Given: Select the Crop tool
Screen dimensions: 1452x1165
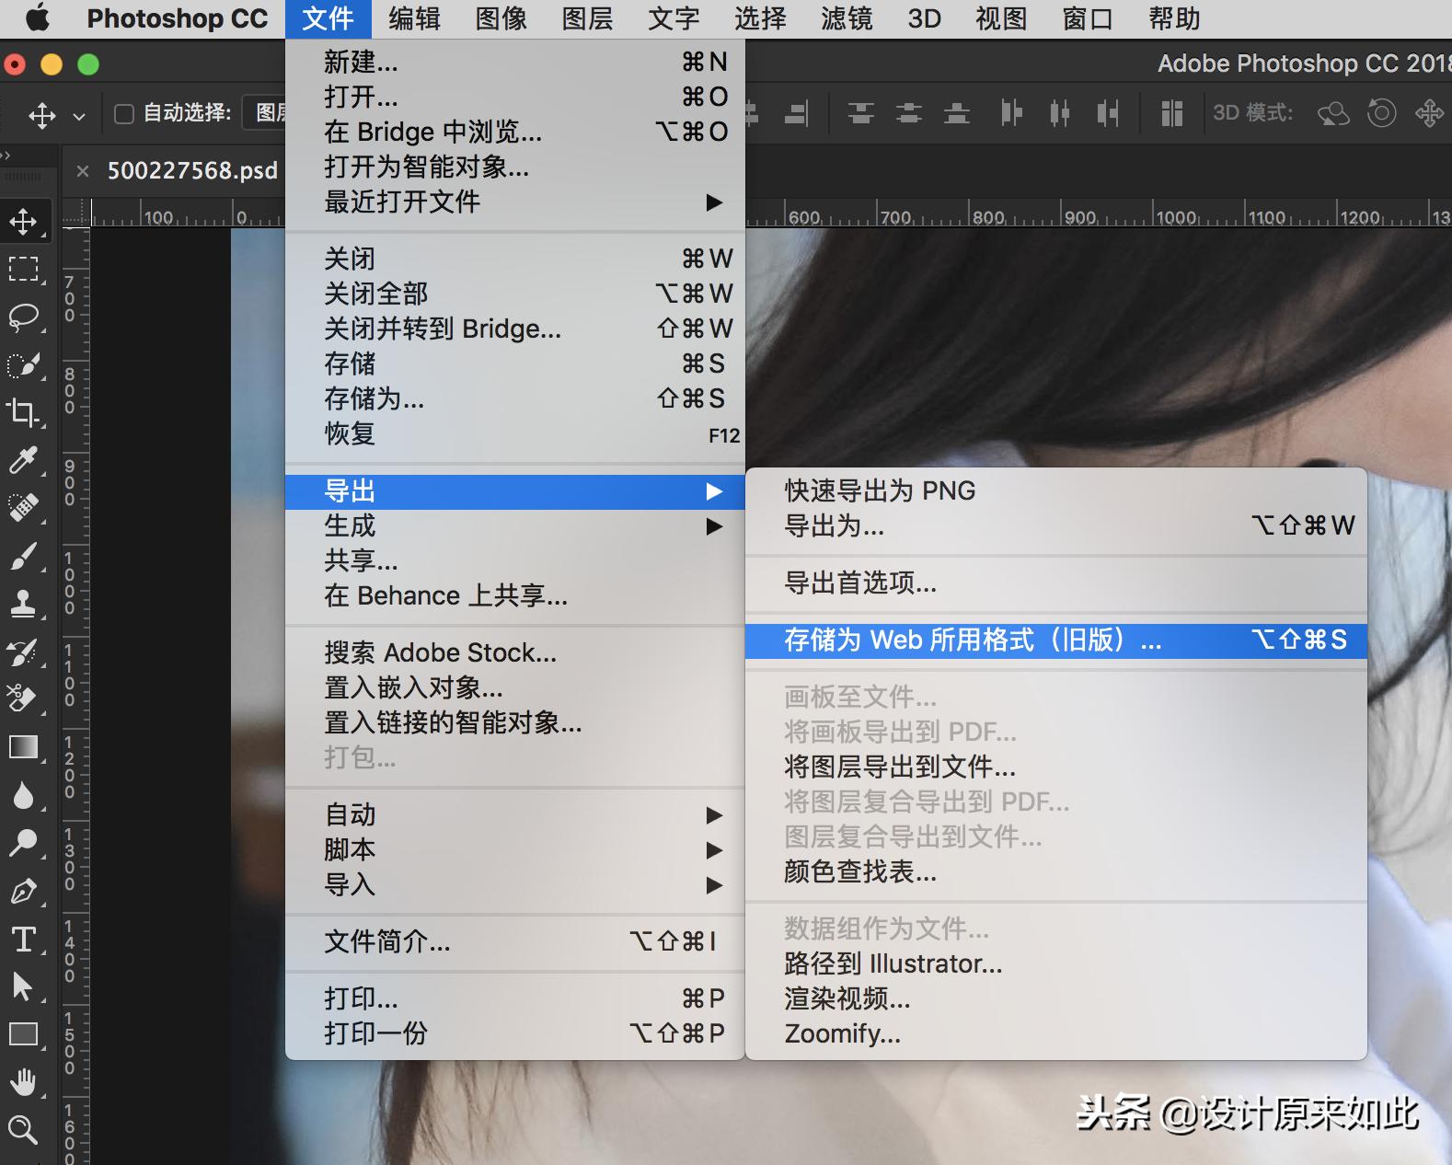Looking at the screenshot, I should pyautogui.click(x=23, y=411).
